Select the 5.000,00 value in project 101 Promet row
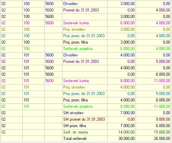Screen dimensions: 172x143 click(163, 62)
